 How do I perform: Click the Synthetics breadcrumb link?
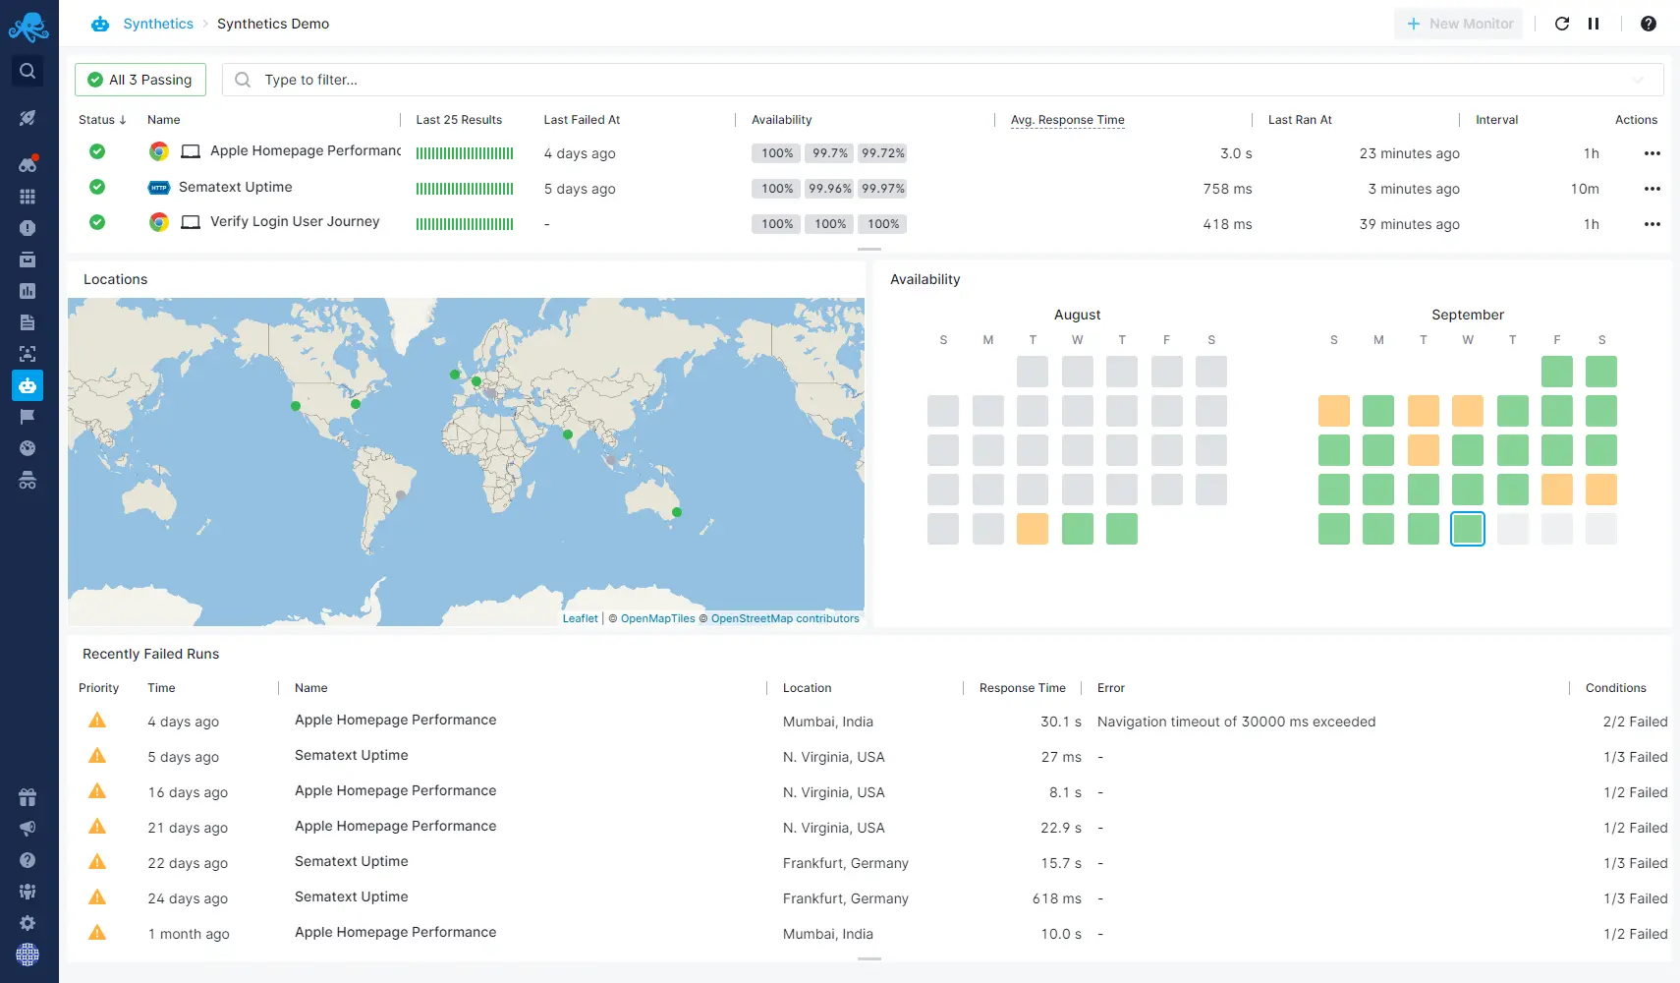tap(158, 24)
